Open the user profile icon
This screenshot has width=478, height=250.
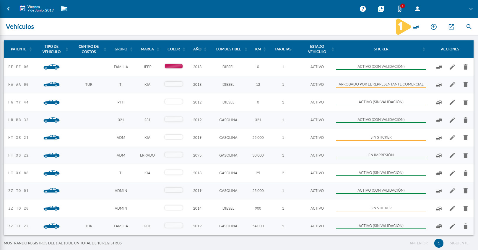417,9
